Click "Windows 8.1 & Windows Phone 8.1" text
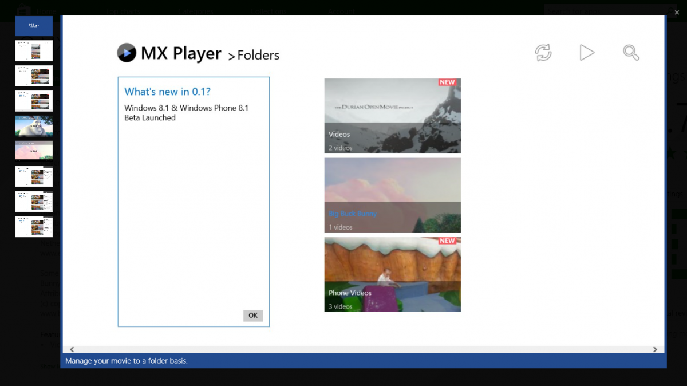Image resolution: width=687 pixels, height=386 pixels. tap(187, 108)
